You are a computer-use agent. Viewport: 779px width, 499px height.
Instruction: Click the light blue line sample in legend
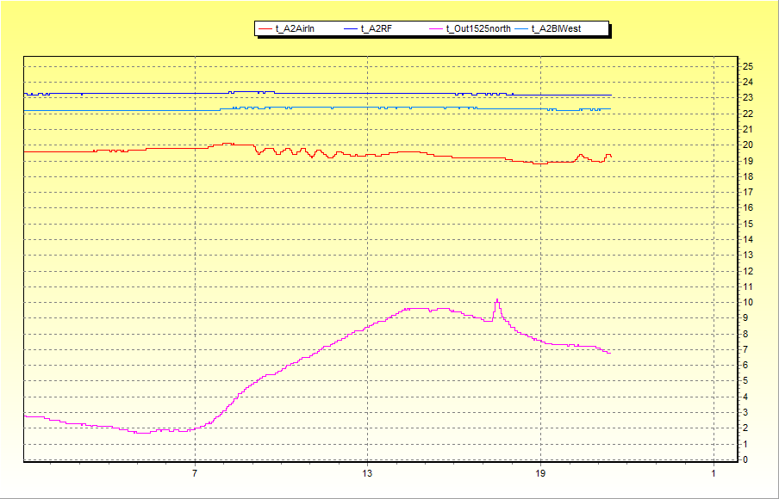coord(521,29)
